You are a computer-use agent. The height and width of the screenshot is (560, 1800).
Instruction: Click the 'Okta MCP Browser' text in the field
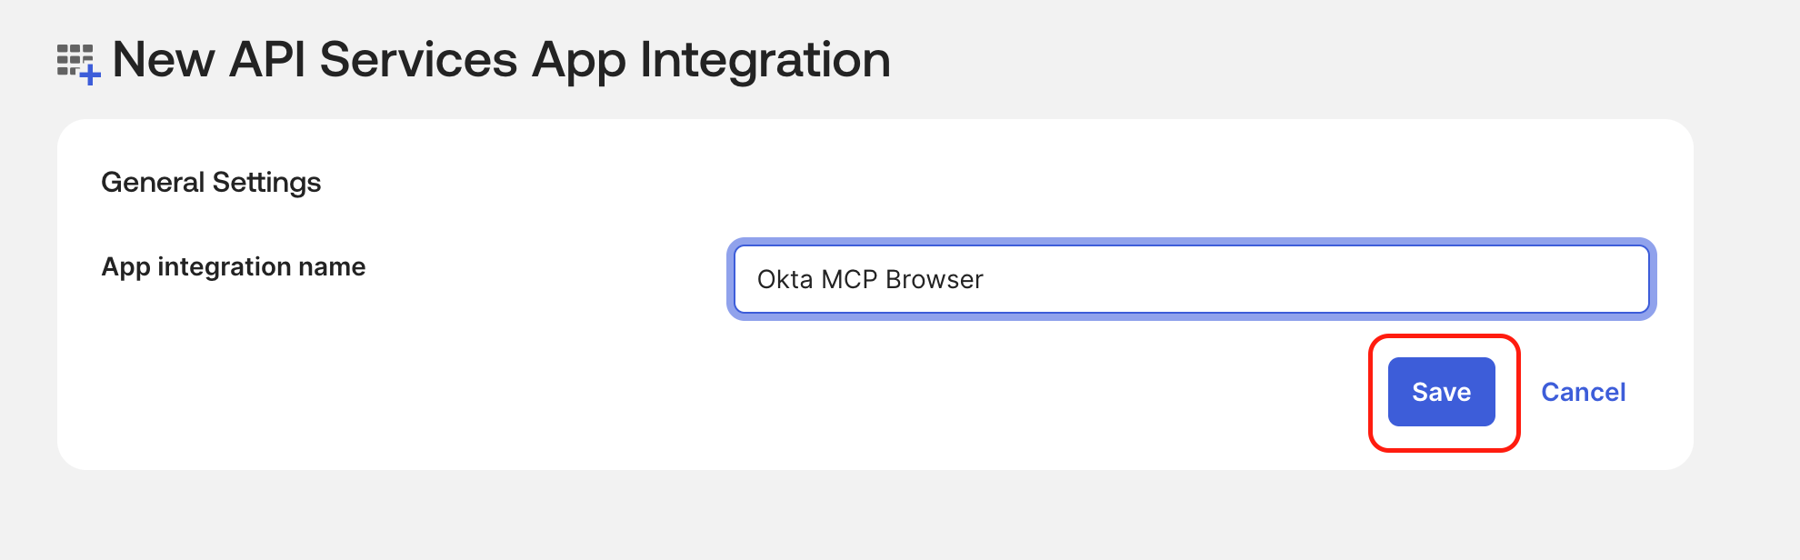[x=870, y=279]
